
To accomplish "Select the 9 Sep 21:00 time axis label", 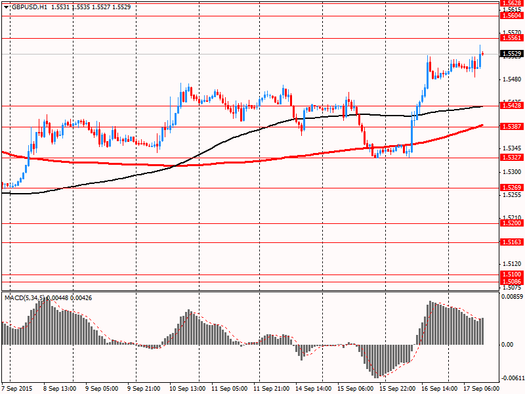I will pyautogui.click(x=144, y=389).
